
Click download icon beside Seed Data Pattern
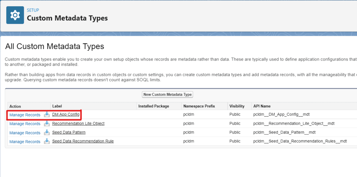pos(47,132)
